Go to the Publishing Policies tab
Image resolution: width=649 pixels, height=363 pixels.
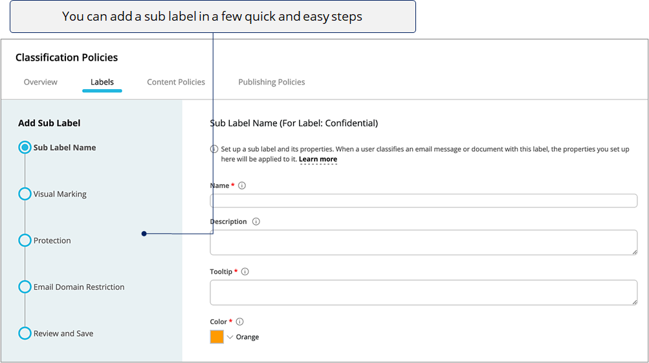pyautogui.click(x=272, y=82)
